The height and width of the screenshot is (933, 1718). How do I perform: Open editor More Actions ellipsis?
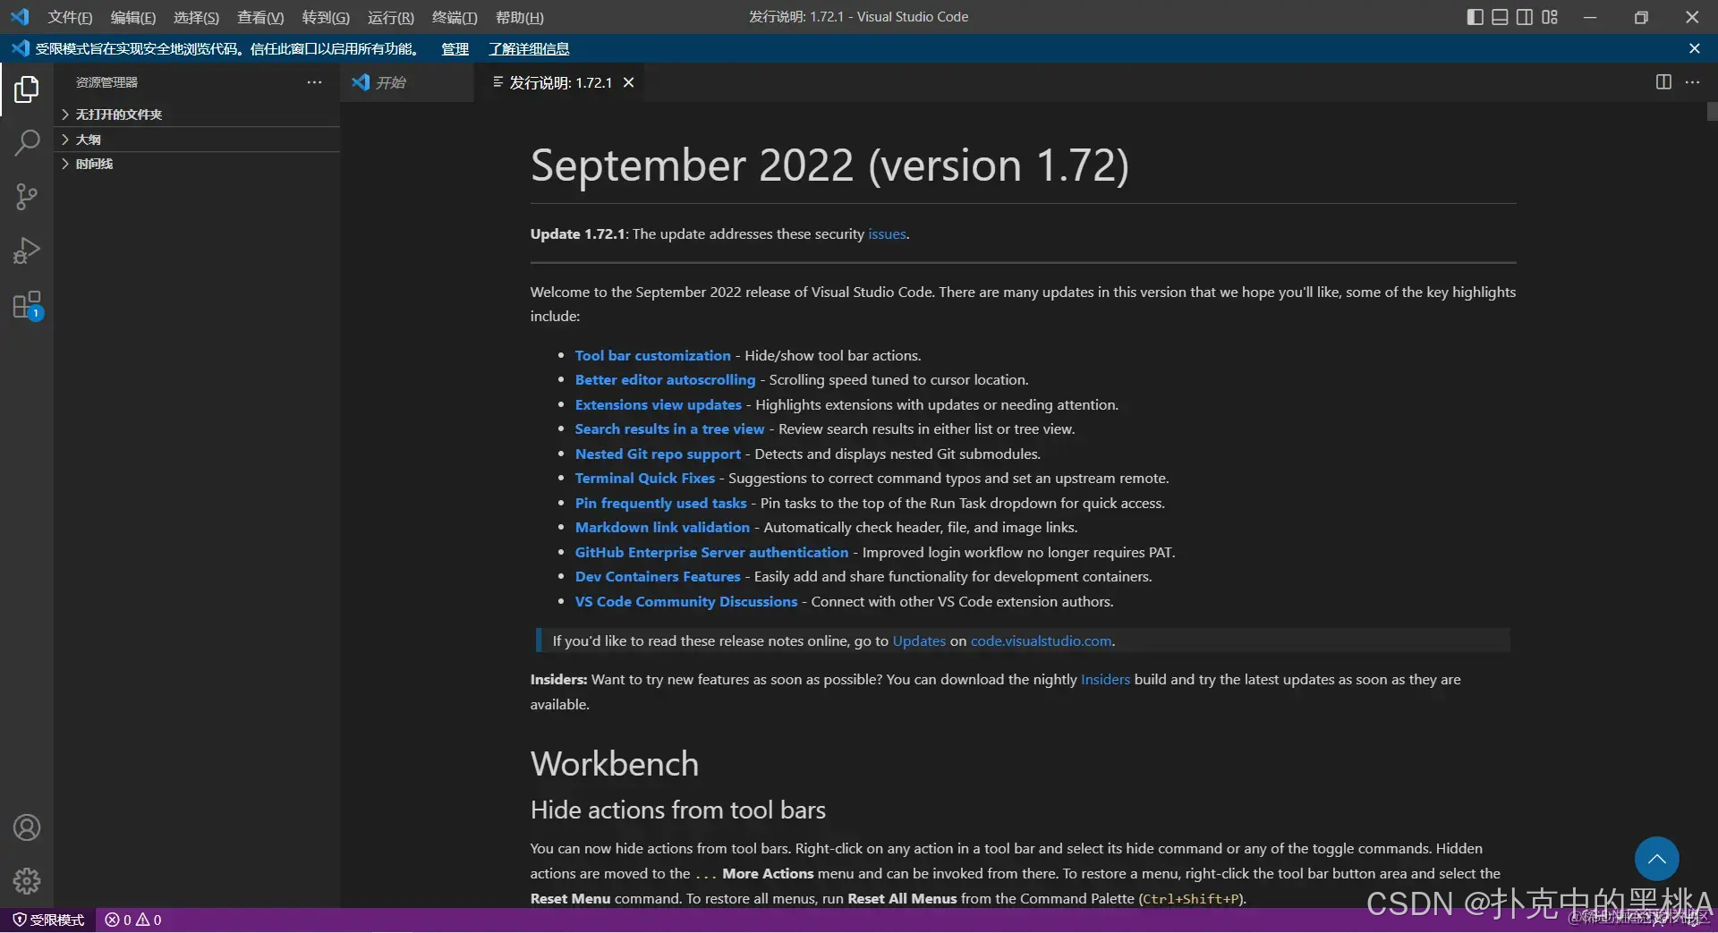tap(1692, 82)
